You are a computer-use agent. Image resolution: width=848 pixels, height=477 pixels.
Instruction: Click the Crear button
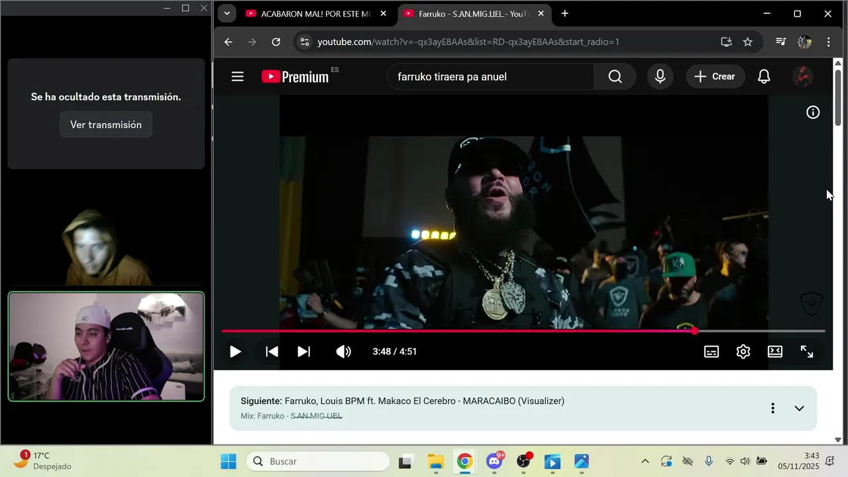(715, 77)
